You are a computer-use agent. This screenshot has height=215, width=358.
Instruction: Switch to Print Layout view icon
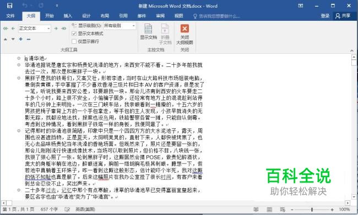pyautogui.click(x=269, y=210)
